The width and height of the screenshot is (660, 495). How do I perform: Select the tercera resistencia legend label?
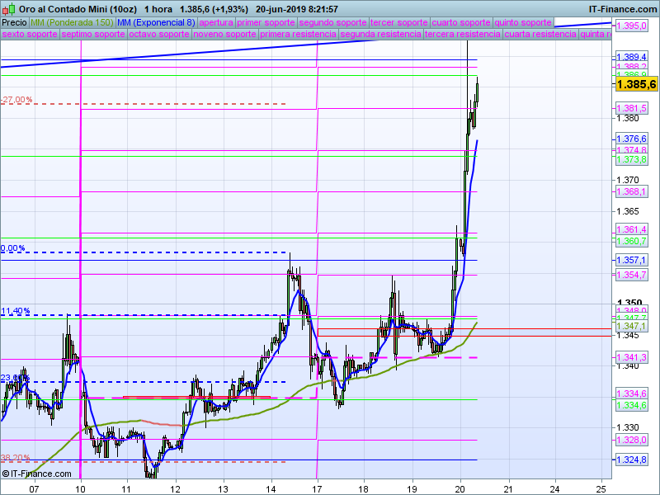(x=463, y=34)
